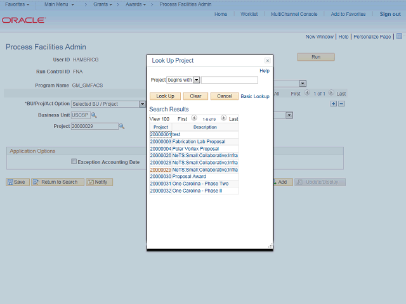The width and height of the screenshot is (406, 304).
Task: Go to Home link
Action: tap(221, 14)
